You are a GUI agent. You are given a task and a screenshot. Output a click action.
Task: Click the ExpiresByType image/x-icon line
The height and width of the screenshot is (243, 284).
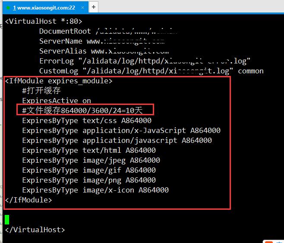pos(95,190)
